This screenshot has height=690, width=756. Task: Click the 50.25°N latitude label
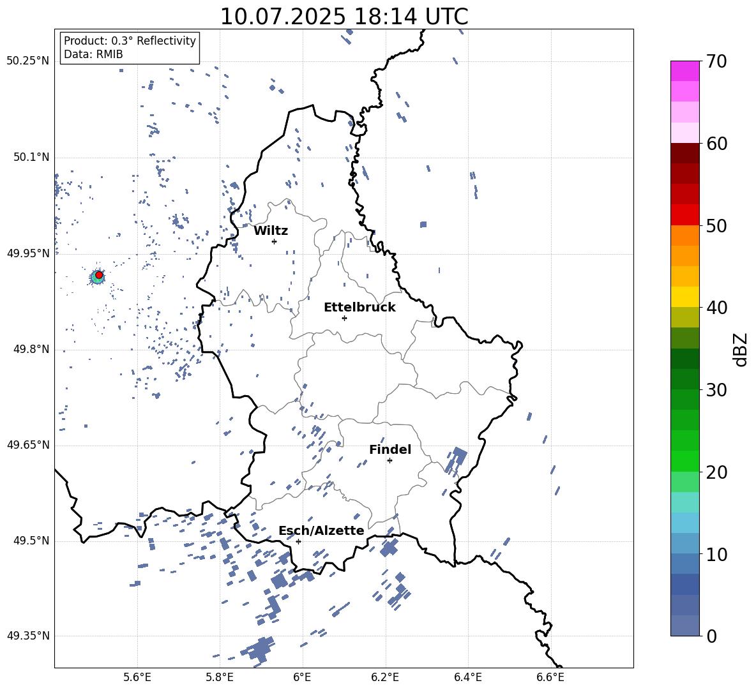tap(28, 61)
